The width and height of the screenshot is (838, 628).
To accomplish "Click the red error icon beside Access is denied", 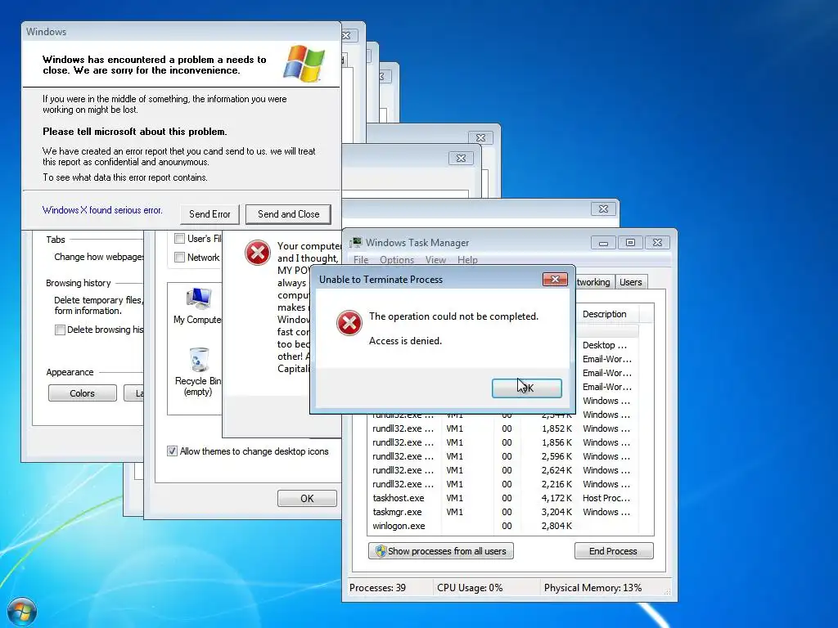I will [349, 323].
